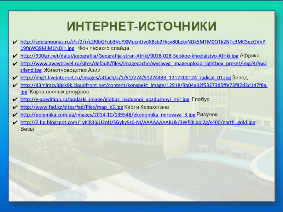This screenshot has width=283, height=212.
Task: Open the liveinternet.ru radical_01.jpg link
Action: (126, 78)
